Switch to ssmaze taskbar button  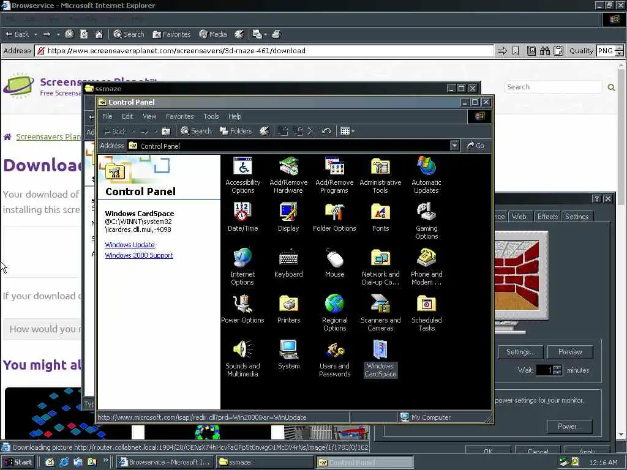coord(264,462)
